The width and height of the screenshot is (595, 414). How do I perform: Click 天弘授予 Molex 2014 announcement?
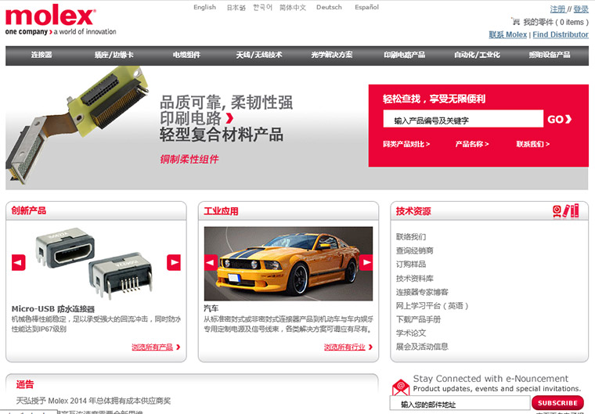pos(94,401)
